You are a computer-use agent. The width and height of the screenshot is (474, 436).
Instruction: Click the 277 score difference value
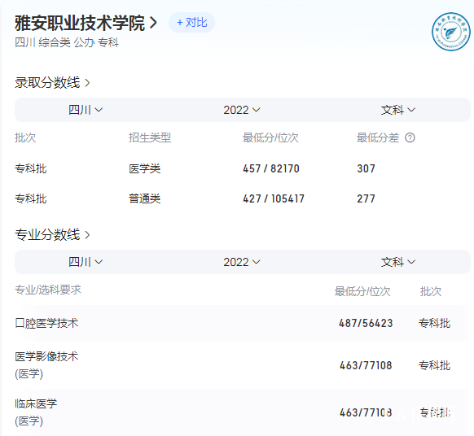coord(366,198)
